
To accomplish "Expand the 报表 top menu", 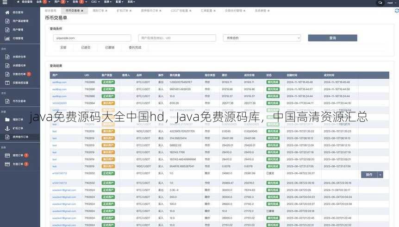I will [x=108, y=2].
